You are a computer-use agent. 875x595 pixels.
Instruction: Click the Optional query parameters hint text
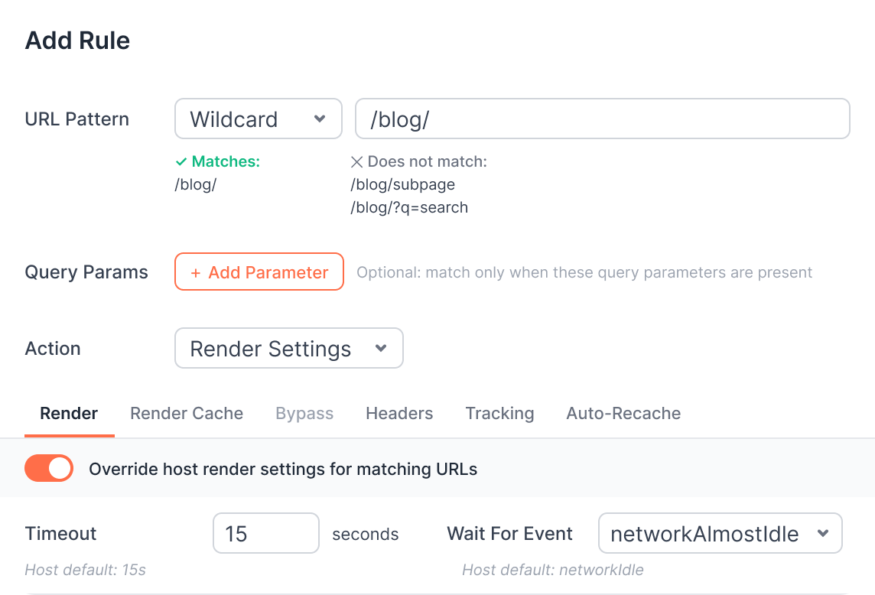click(x=584, y=272)
